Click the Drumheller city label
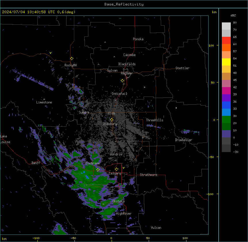248x242 pixels. pyautogui.click(x=184, y=140)
